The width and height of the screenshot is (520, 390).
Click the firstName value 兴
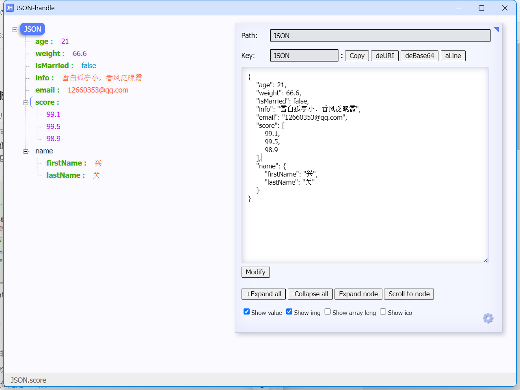pyautogui.click(x=98, y=163)
